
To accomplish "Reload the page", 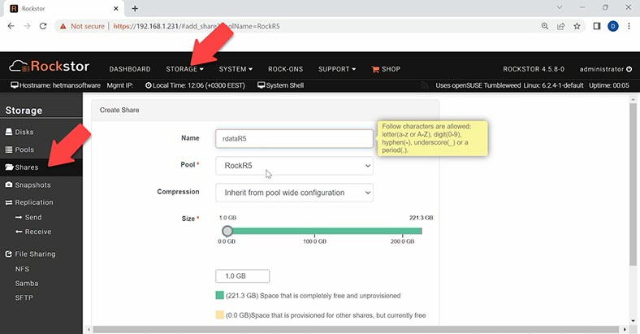I will [43, 26].
